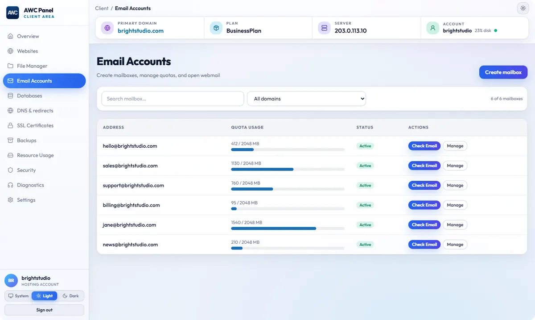
Task: Manage the support@brightstudio.com mailbox
Action: pyautogui.click(x=455, y=185)
